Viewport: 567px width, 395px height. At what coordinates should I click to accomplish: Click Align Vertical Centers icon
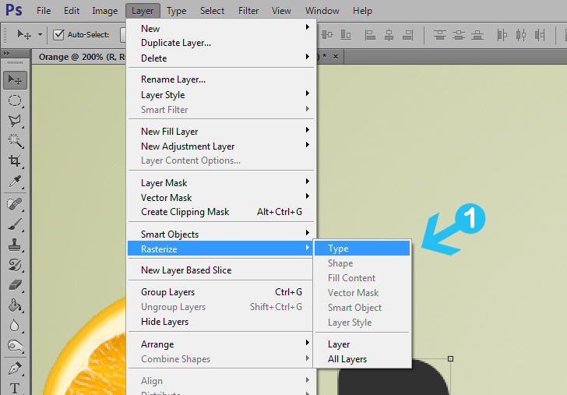click(x=327, y=35)
